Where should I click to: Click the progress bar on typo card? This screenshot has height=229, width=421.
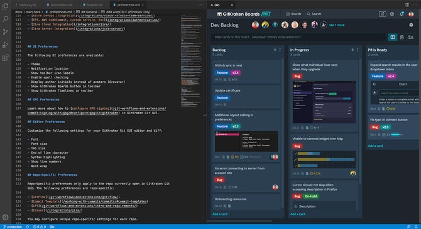point(397,135)
